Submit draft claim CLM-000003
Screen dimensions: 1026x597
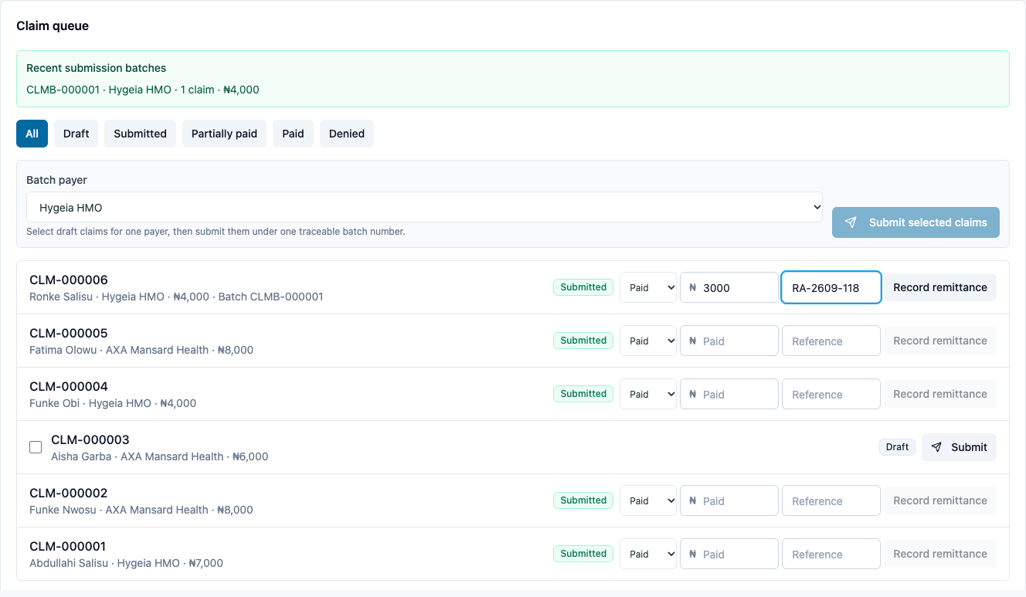(959, 447)
